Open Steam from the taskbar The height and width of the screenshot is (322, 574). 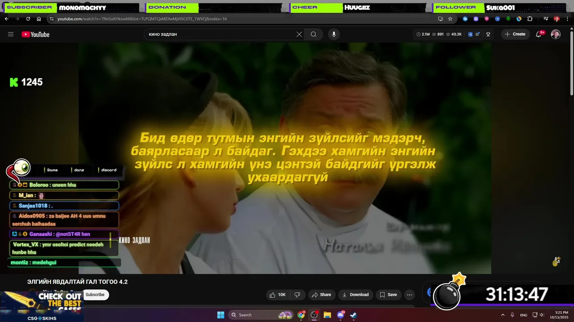click(x=353, y=315)
